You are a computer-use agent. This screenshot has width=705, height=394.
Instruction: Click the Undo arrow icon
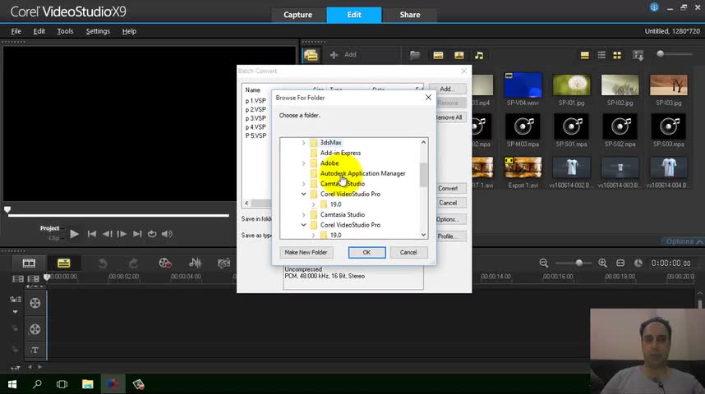[103, 263]
